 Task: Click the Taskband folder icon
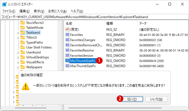click(x=23, y=32)
